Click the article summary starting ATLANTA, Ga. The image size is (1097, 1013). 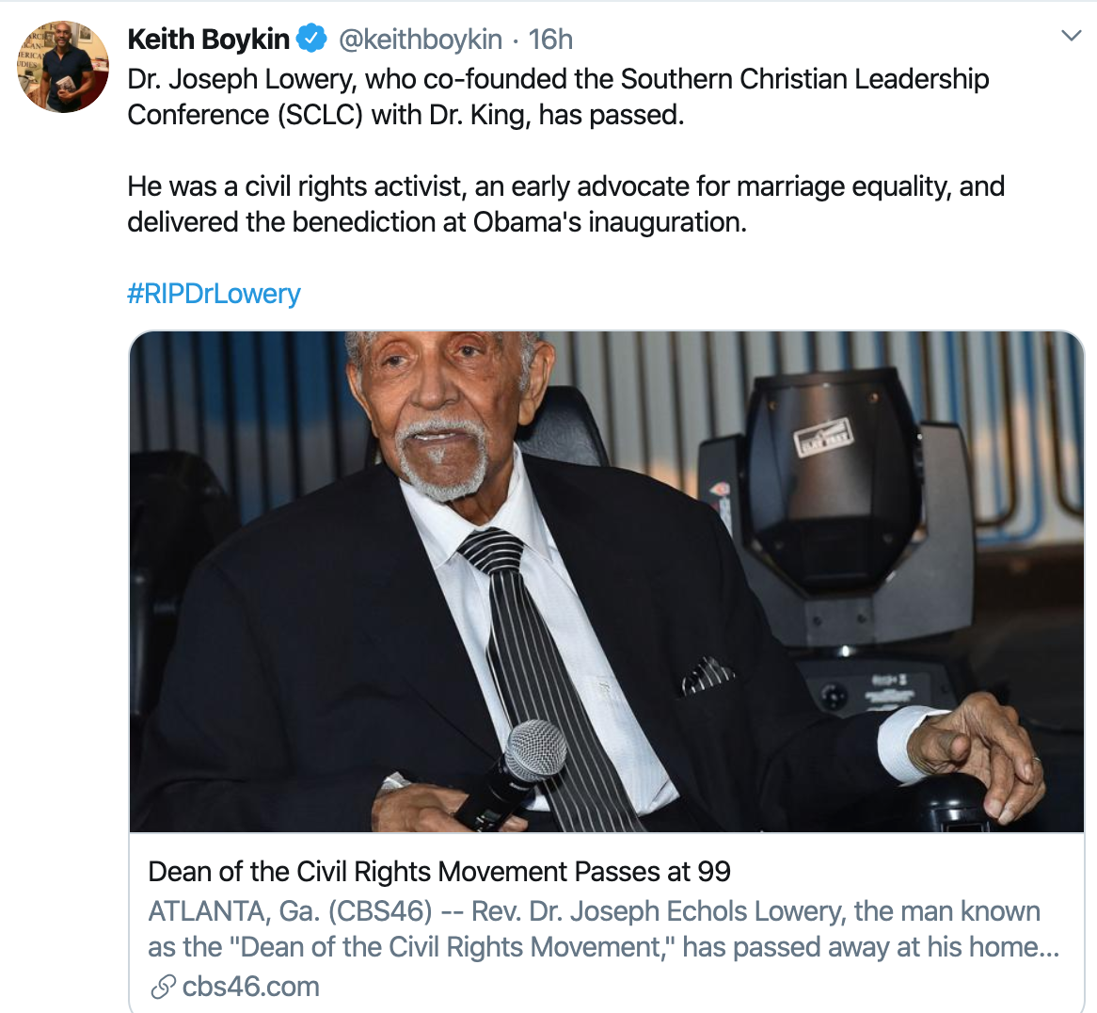[603, 929]
